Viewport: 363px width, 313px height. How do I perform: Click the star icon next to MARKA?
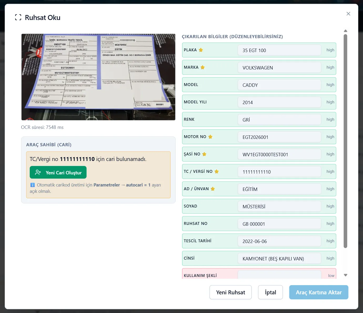tap(203, 67)
